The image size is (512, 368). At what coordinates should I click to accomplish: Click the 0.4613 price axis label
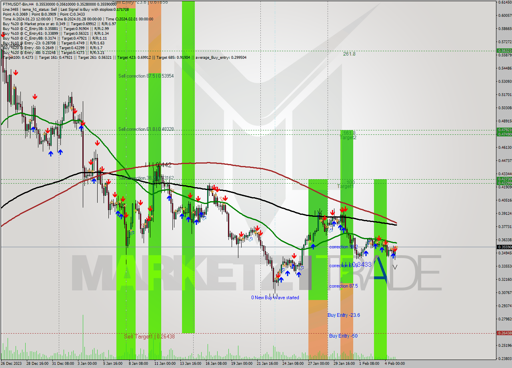point(505,148)
